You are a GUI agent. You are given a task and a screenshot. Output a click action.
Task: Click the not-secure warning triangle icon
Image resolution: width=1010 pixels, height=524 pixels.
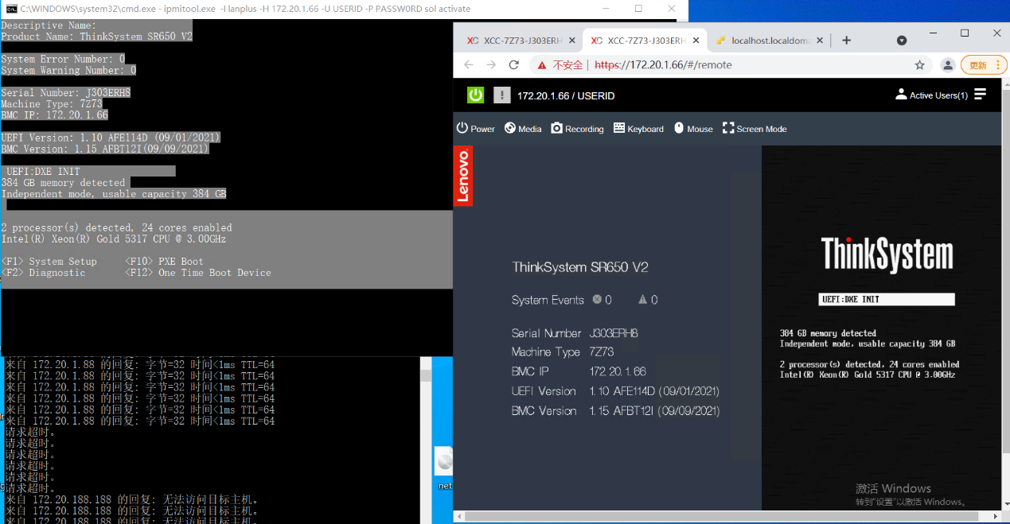(542, 65)
